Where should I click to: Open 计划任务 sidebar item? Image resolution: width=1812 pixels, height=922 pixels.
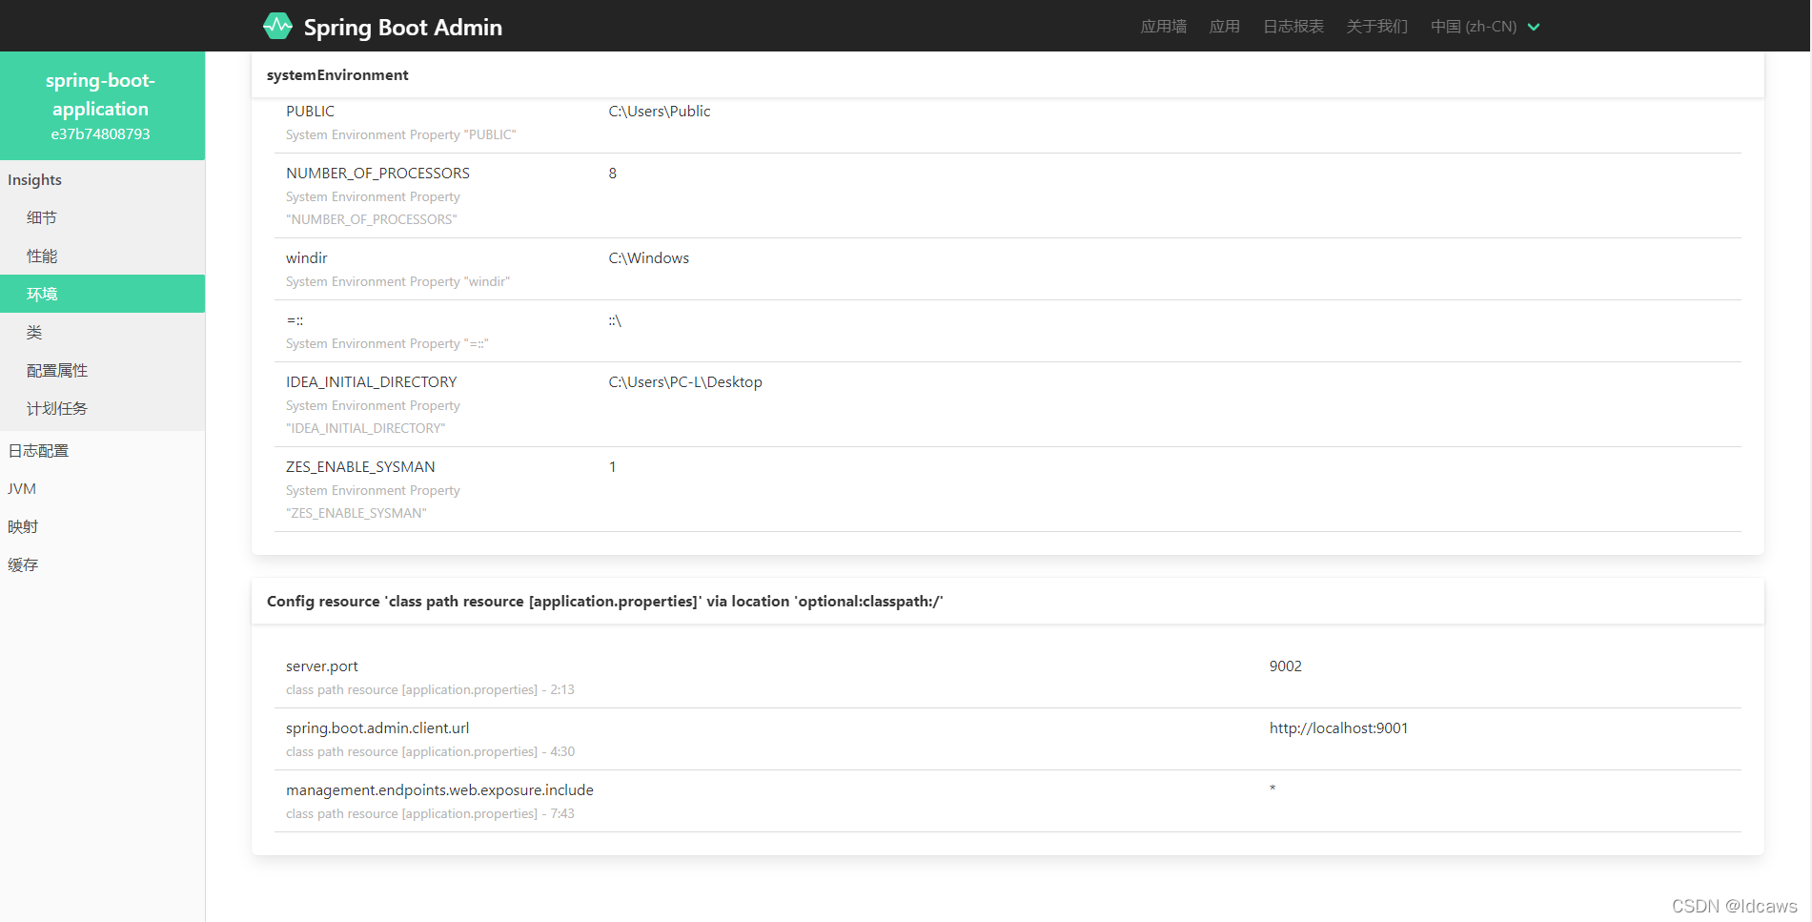(x=102, y=408)
